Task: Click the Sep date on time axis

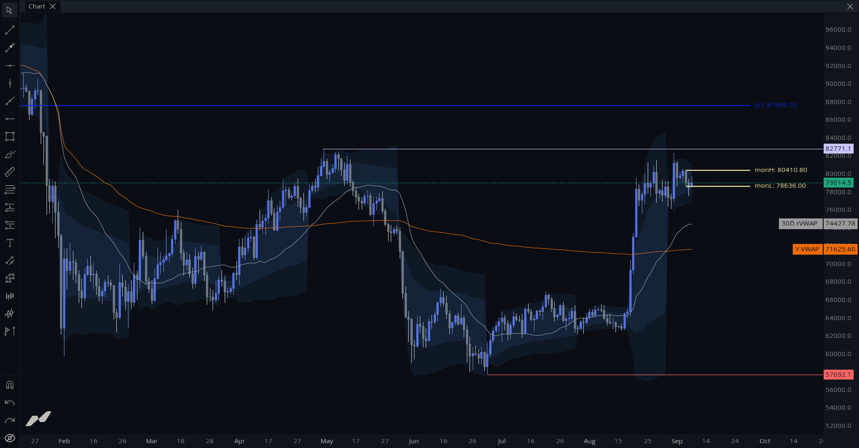Action: pyautogui.click(x=677, y=441)
